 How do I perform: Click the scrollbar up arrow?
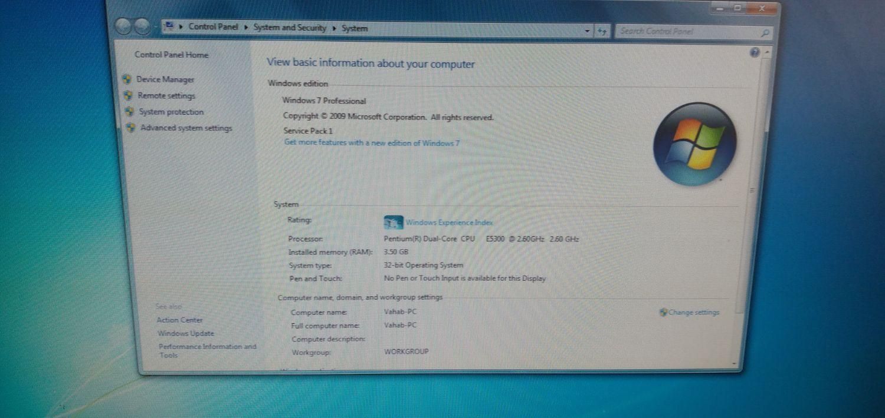coord(767,52)
